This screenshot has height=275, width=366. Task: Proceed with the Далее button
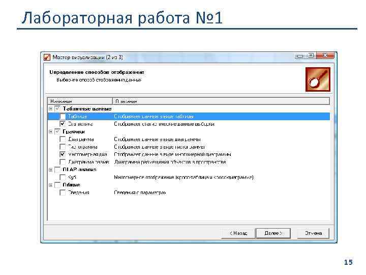point(273,233)
